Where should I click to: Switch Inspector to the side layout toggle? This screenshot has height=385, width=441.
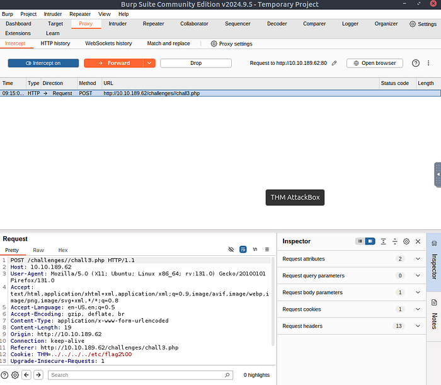370,241
